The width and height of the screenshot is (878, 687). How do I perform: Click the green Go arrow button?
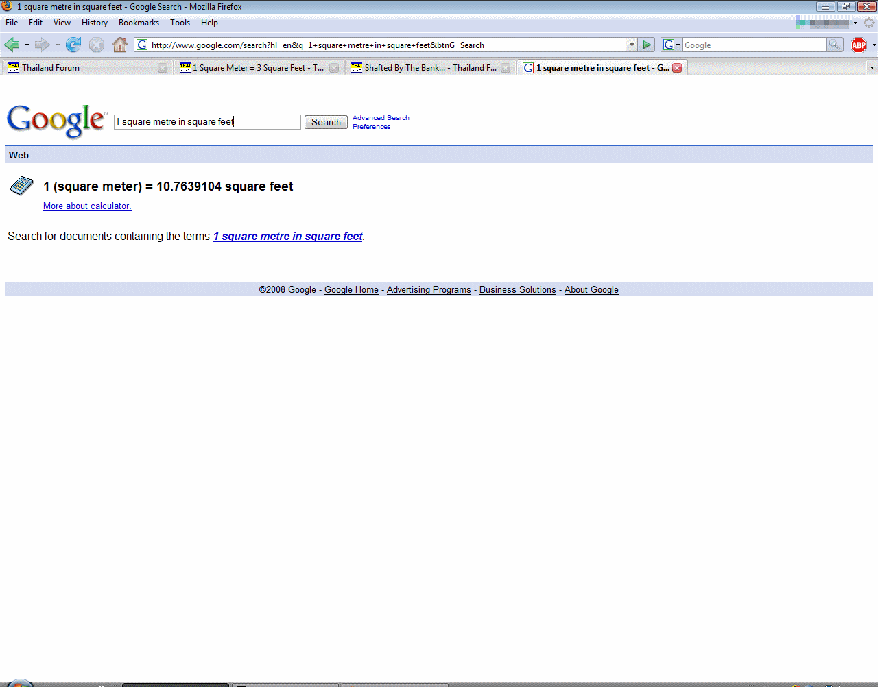(647, 45)
